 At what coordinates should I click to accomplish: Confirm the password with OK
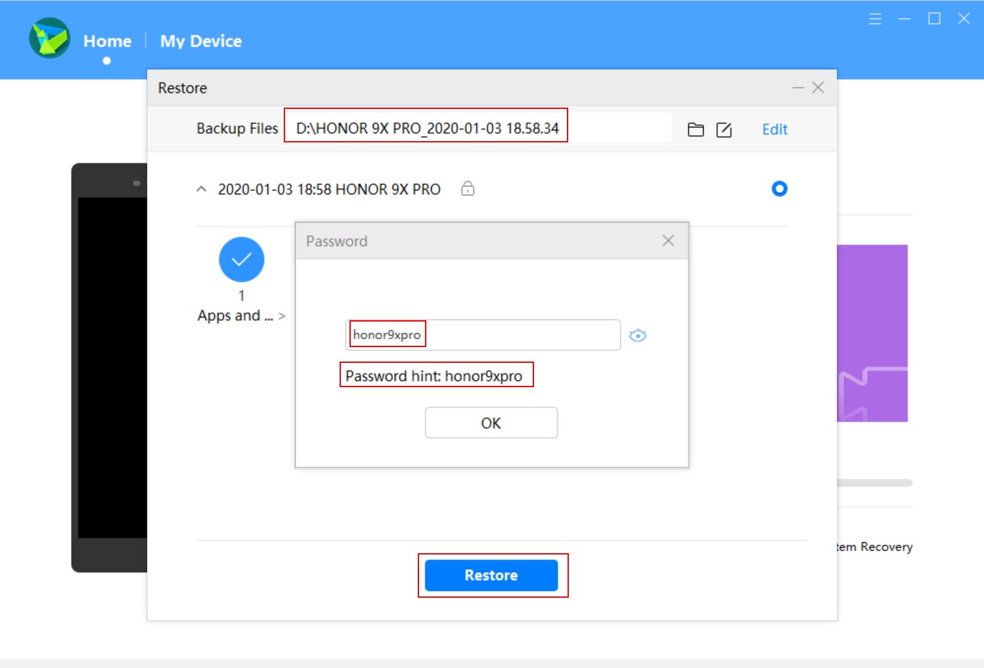coord(491,423)
